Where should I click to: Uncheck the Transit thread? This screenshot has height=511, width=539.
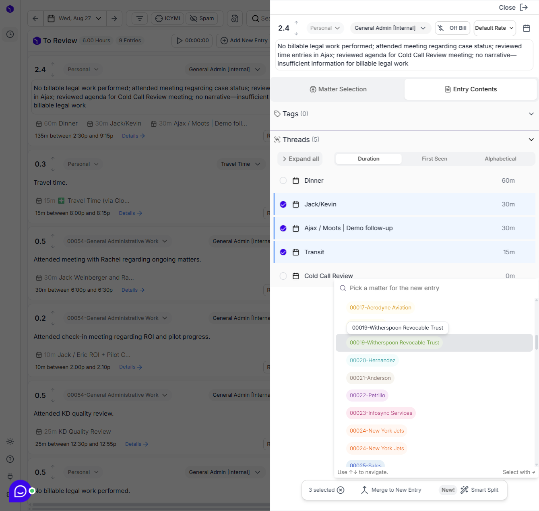click(x=283, y=252)
